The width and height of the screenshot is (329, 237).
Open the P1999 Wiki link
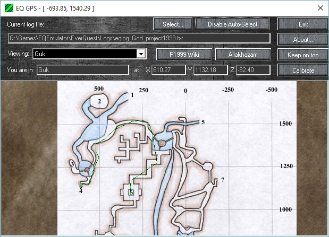184,55
